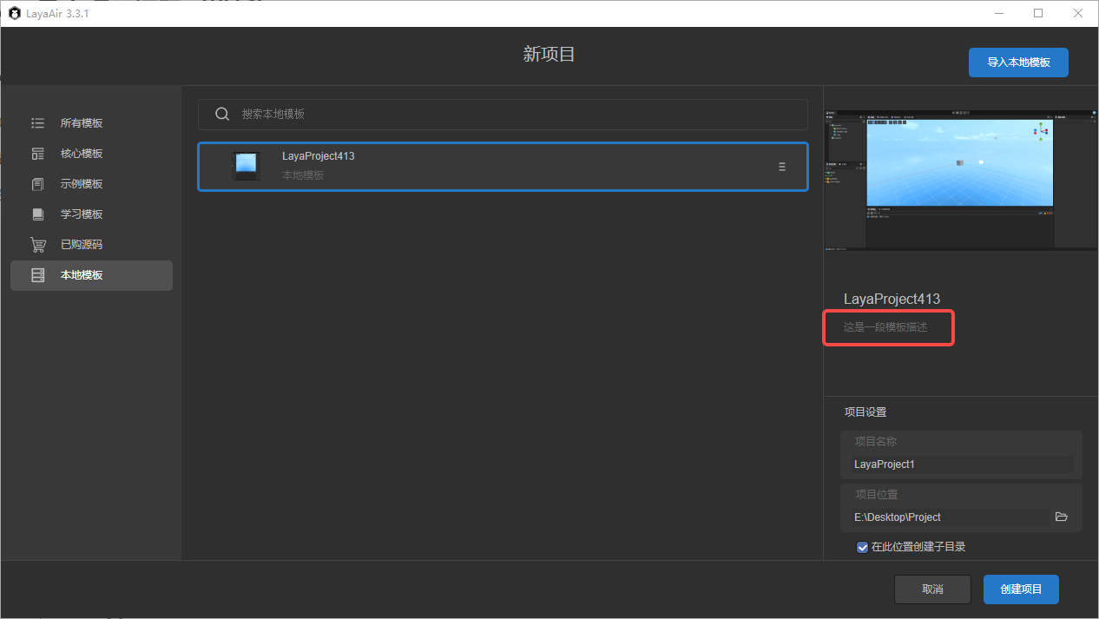Toggle 在此位置创建子目录 checkbox

(x=862, y=547)
